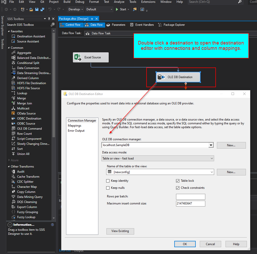Image resolution: width=257 pixels, height=254 pixels.
Task: Switch to the Event Handlers tab
Action: [x=142, y=25]
